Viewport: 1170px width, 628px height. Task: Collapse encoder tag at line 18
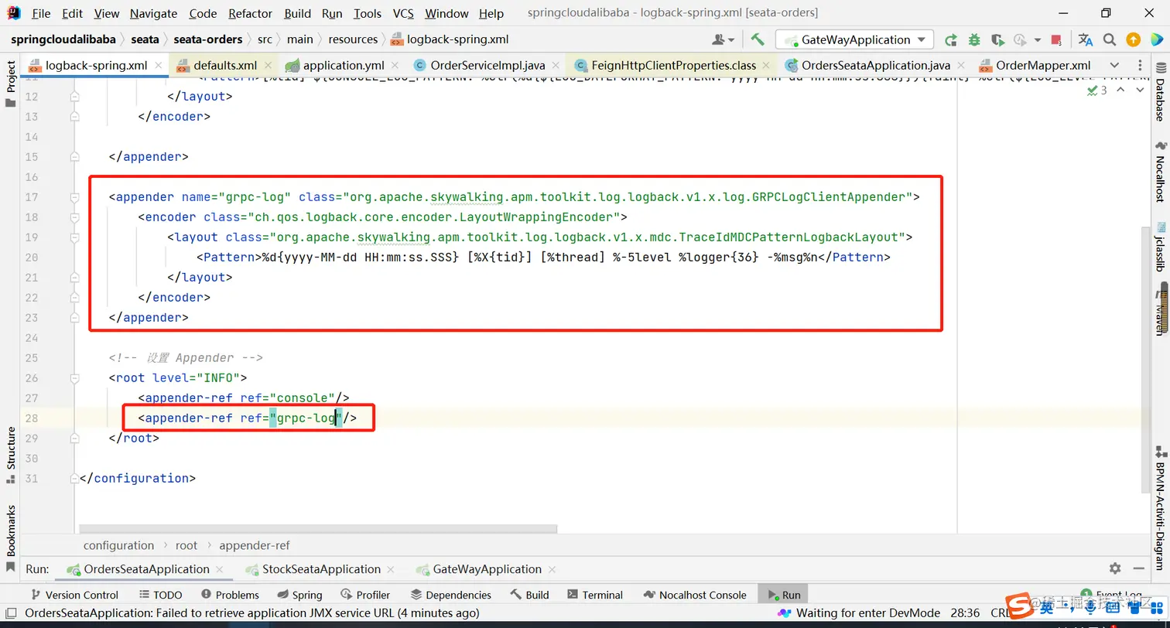tap(74, 217)
